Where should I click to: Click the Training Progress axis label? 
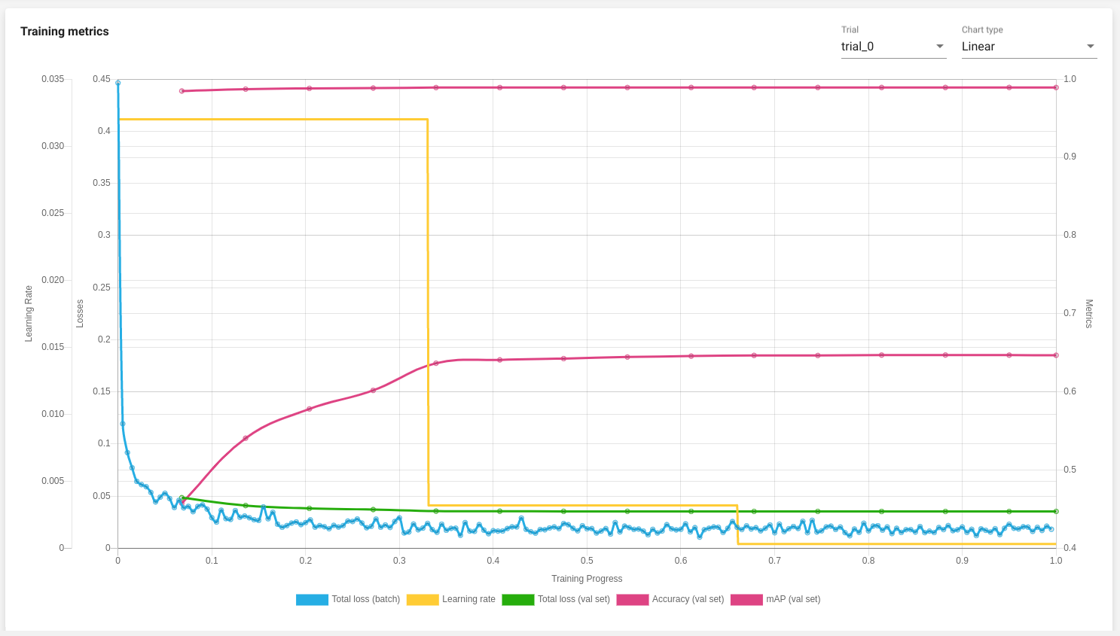tap(587, 579)
